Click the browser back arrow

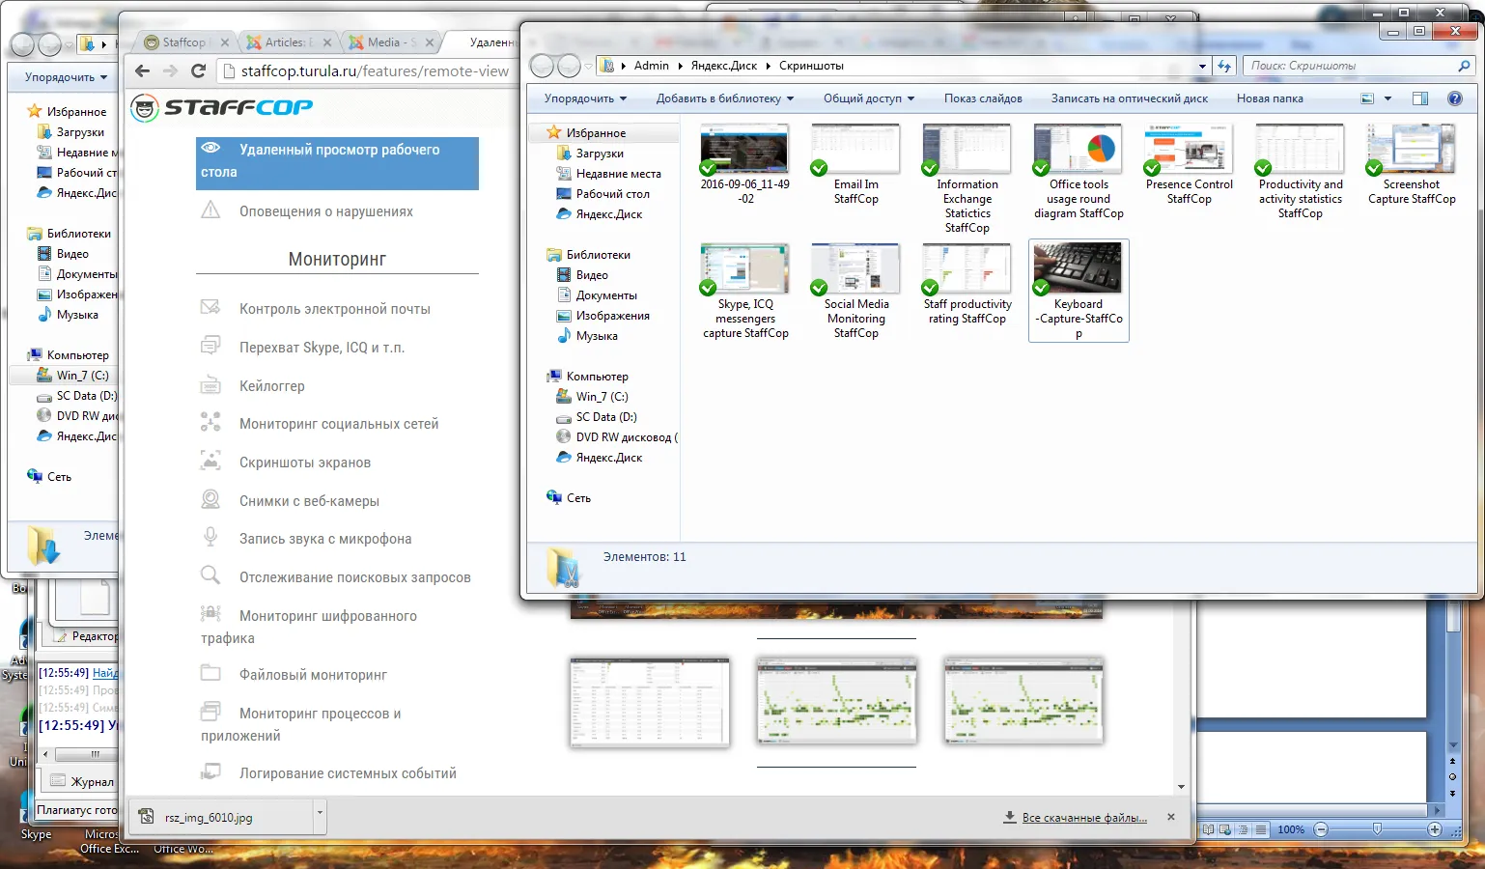tap(143, 70)
